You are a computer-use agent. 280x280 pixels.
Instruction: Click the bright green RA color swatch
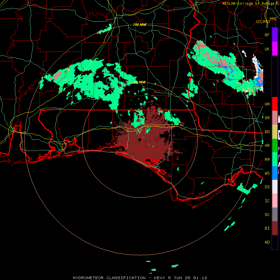tap(275, 159)
